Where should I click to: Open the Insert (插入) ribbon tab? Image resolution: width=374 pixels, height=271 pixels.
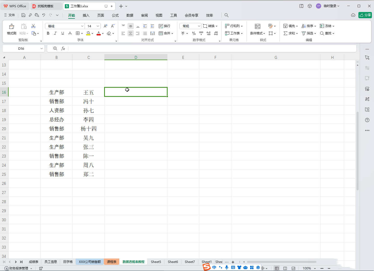[86, 15]
